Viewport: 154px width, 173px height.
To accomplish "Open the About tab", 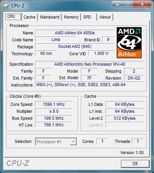I will (x=105, y=17).
